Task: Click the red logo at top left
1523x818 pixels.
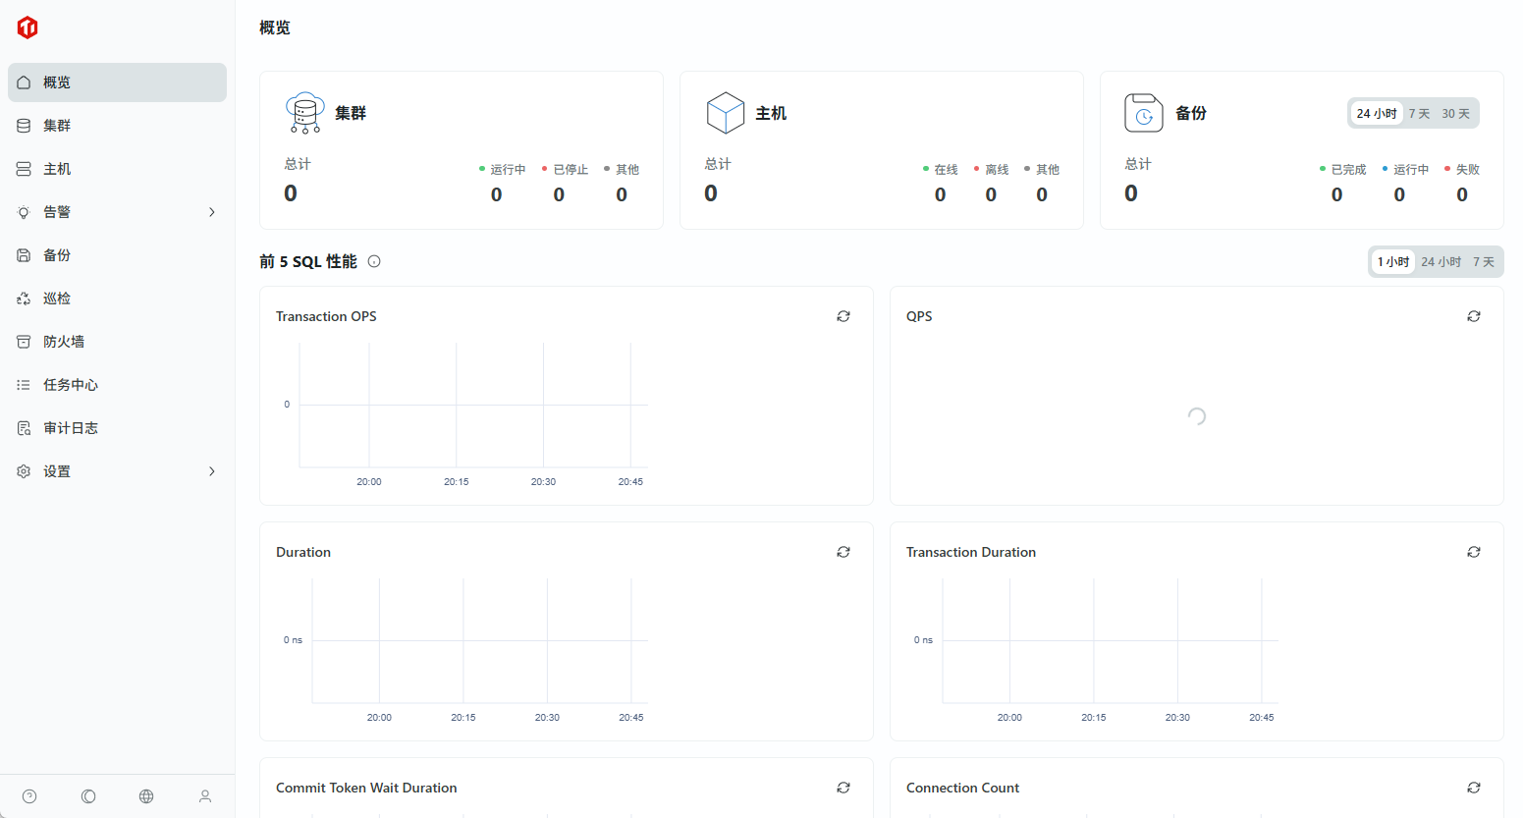Action: tap(27, 27)
